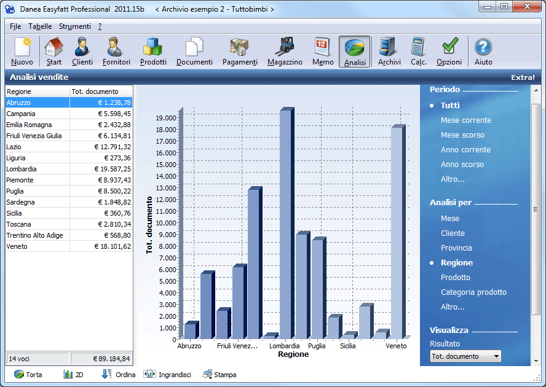Analyze by Regione
Screen dimensions: 546x387
[457, 263]
